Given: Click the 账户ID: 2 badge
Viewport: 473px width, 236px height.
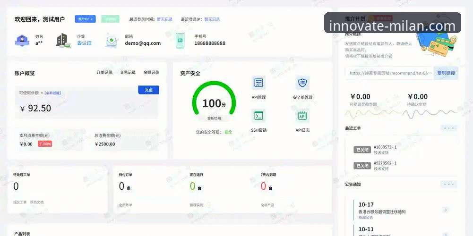Looking at the screenshot, I should pos(86,19).
